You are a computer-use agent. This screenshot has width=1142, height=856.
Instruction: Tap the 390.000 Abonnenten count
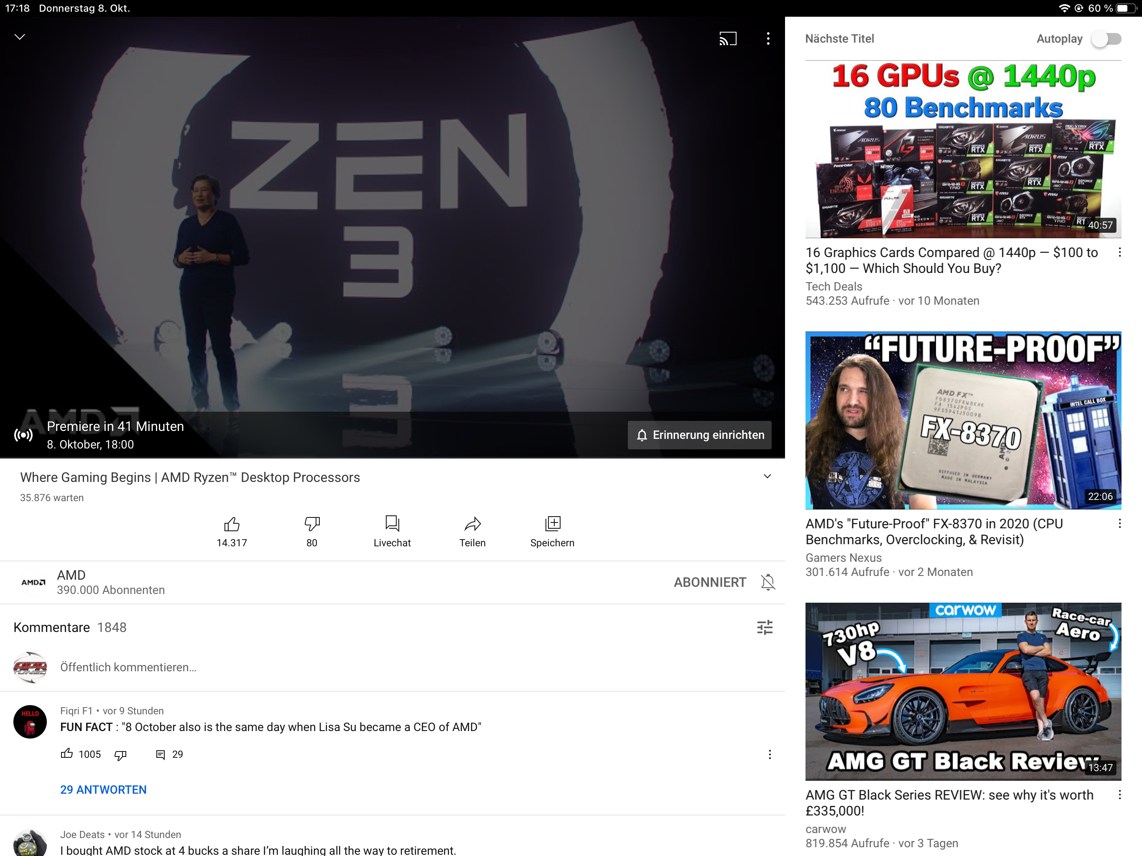click(111, 590)
